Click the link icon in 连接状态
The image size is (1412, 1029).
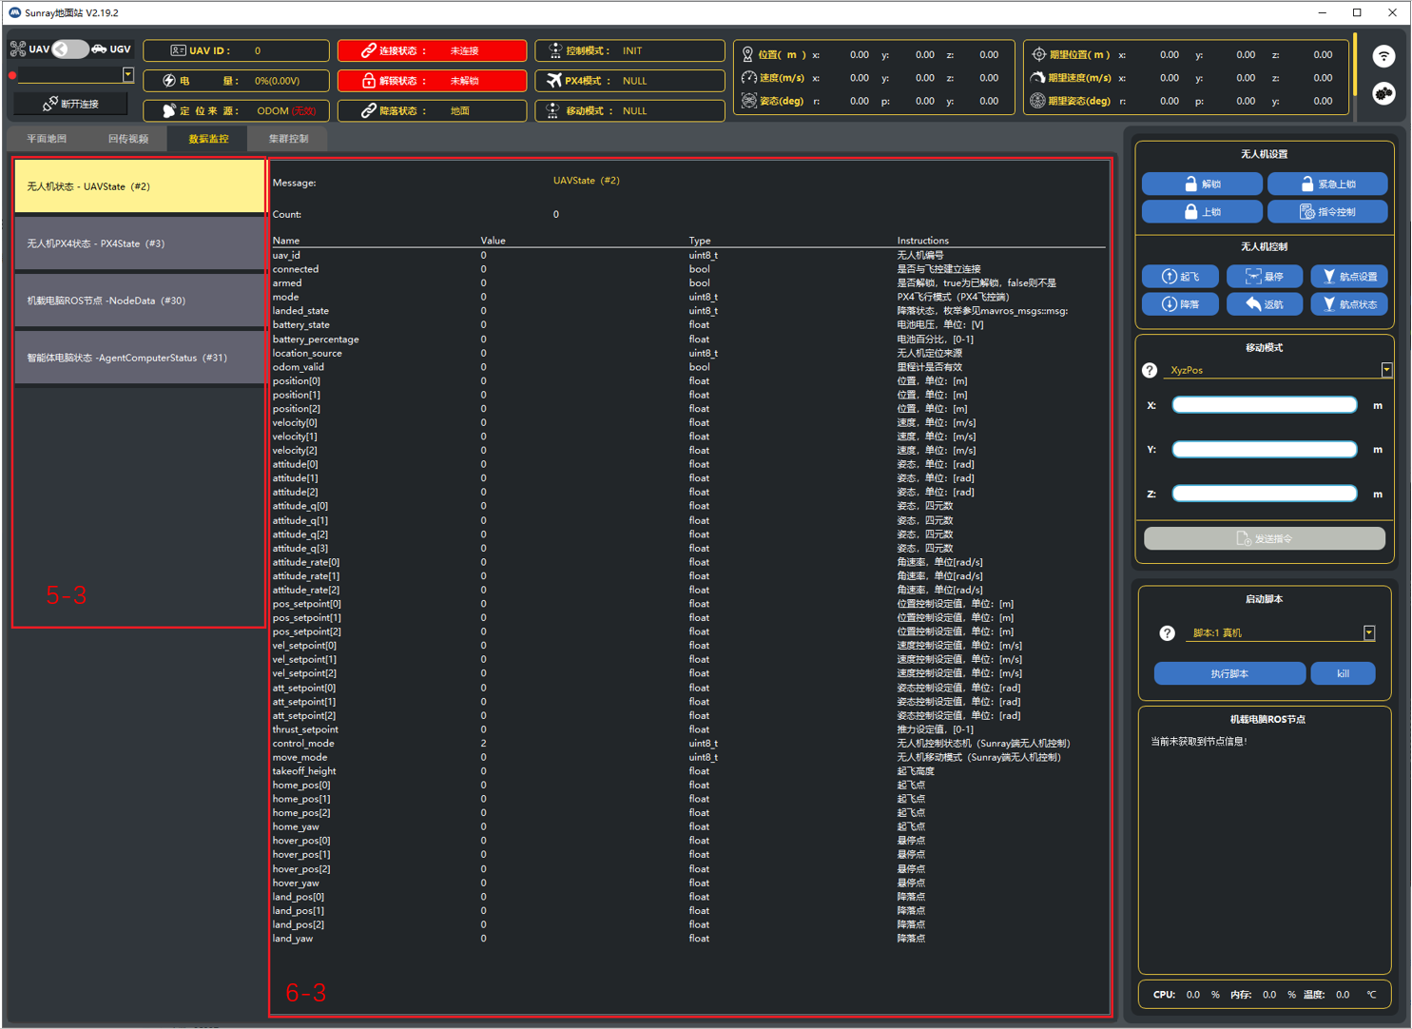(x=368, y=50)
